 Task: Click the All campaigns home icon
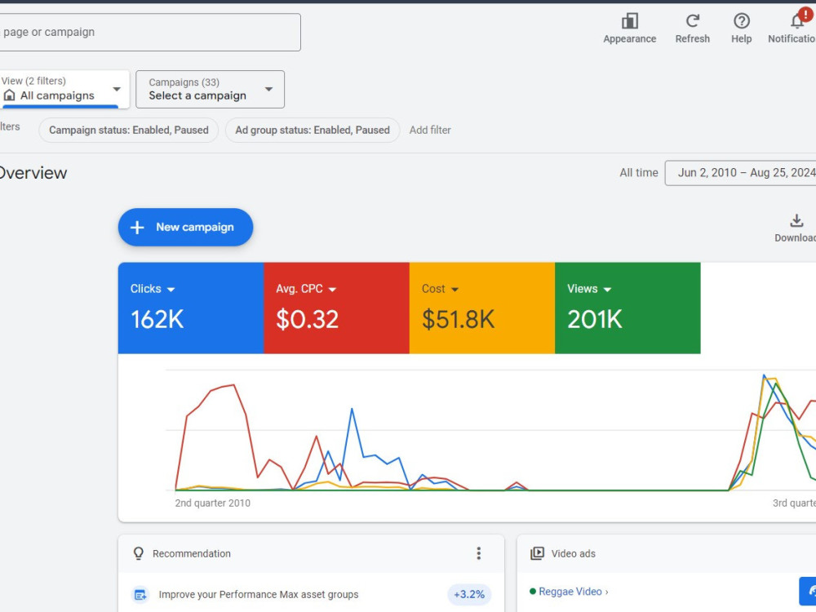(9, 95)
